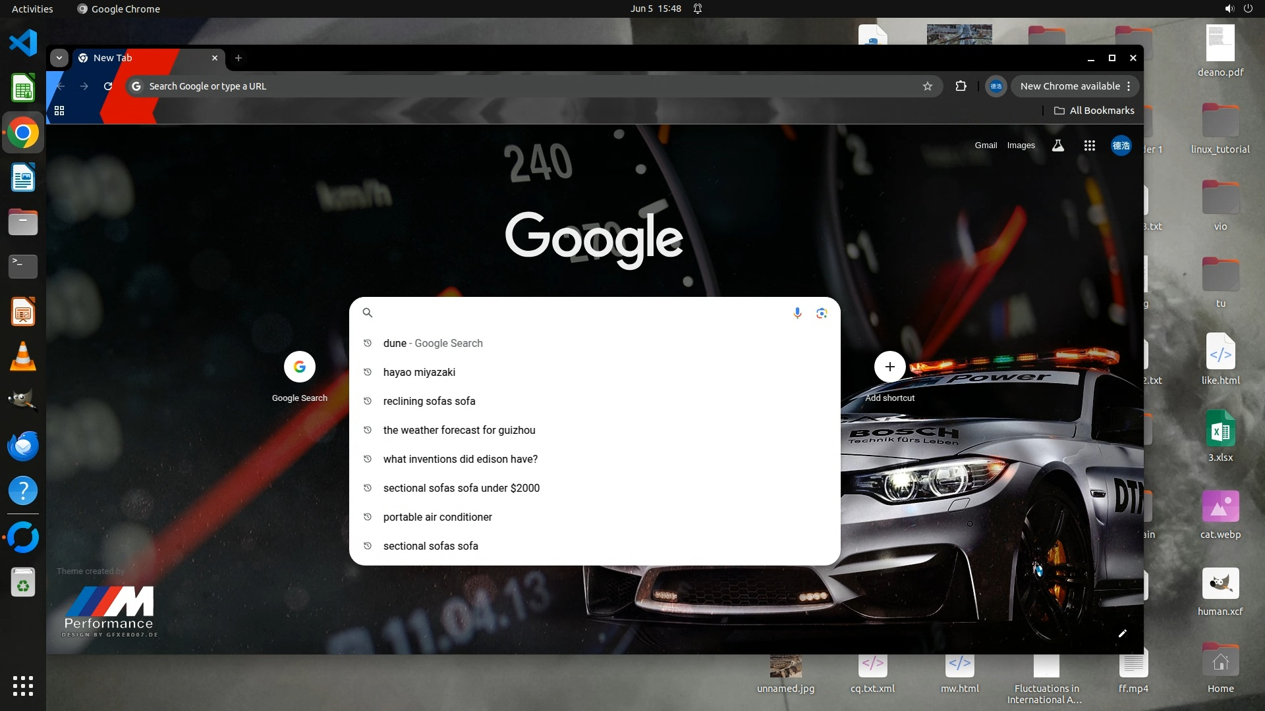Bookmark this tab with star icon
This screenshot has width=1265, height=711.
[928, 86]
